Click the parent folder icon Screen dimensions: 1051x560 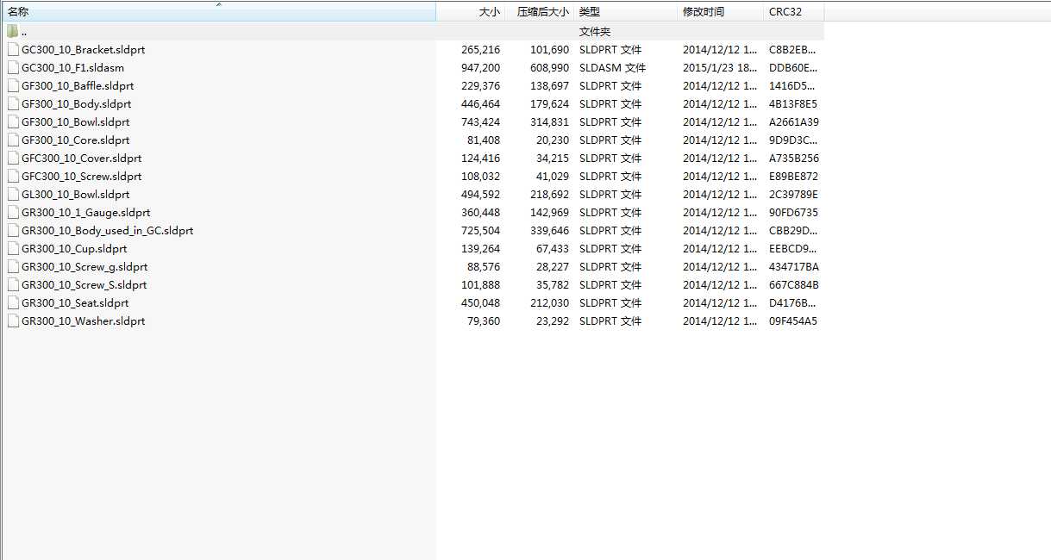click(13, 31)
